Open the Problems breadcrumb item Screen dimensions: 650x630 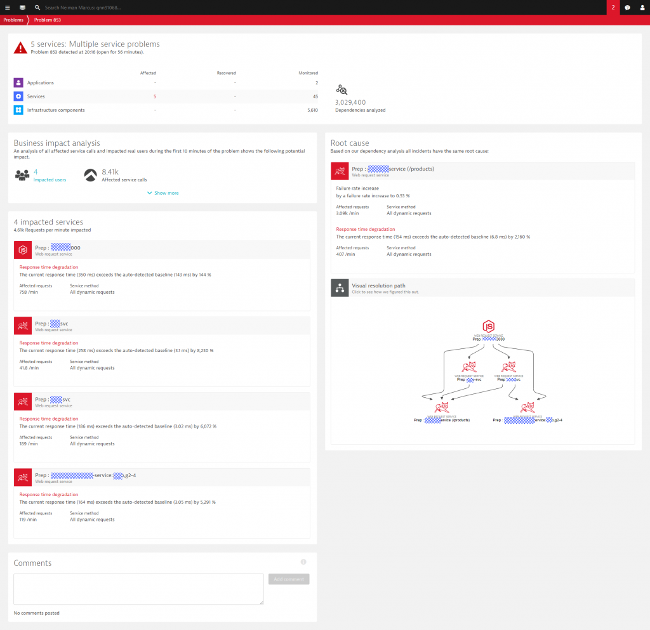(13, 20)
